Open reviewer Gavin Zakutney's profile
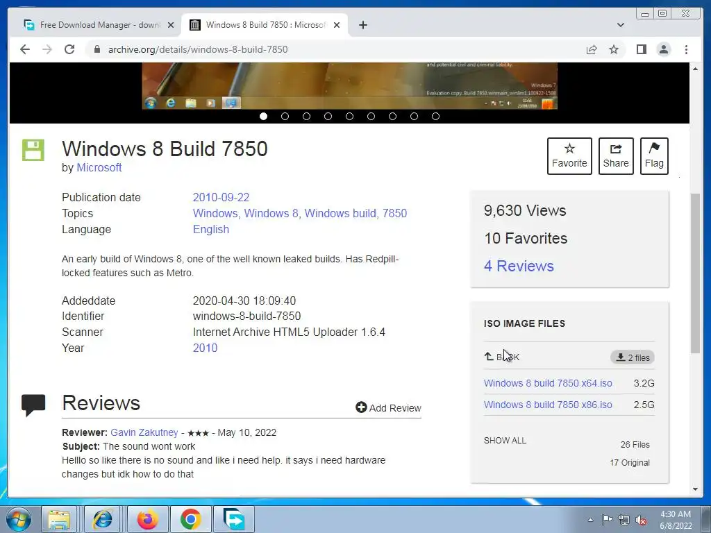 click(x=144, y=433)
